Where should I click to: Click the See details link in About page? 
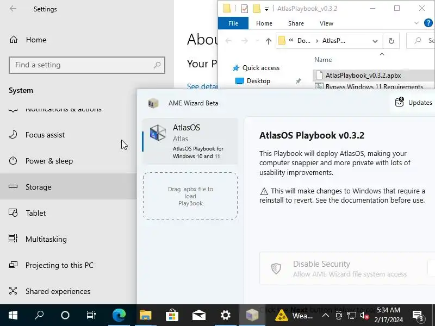[x=202, y=86]
